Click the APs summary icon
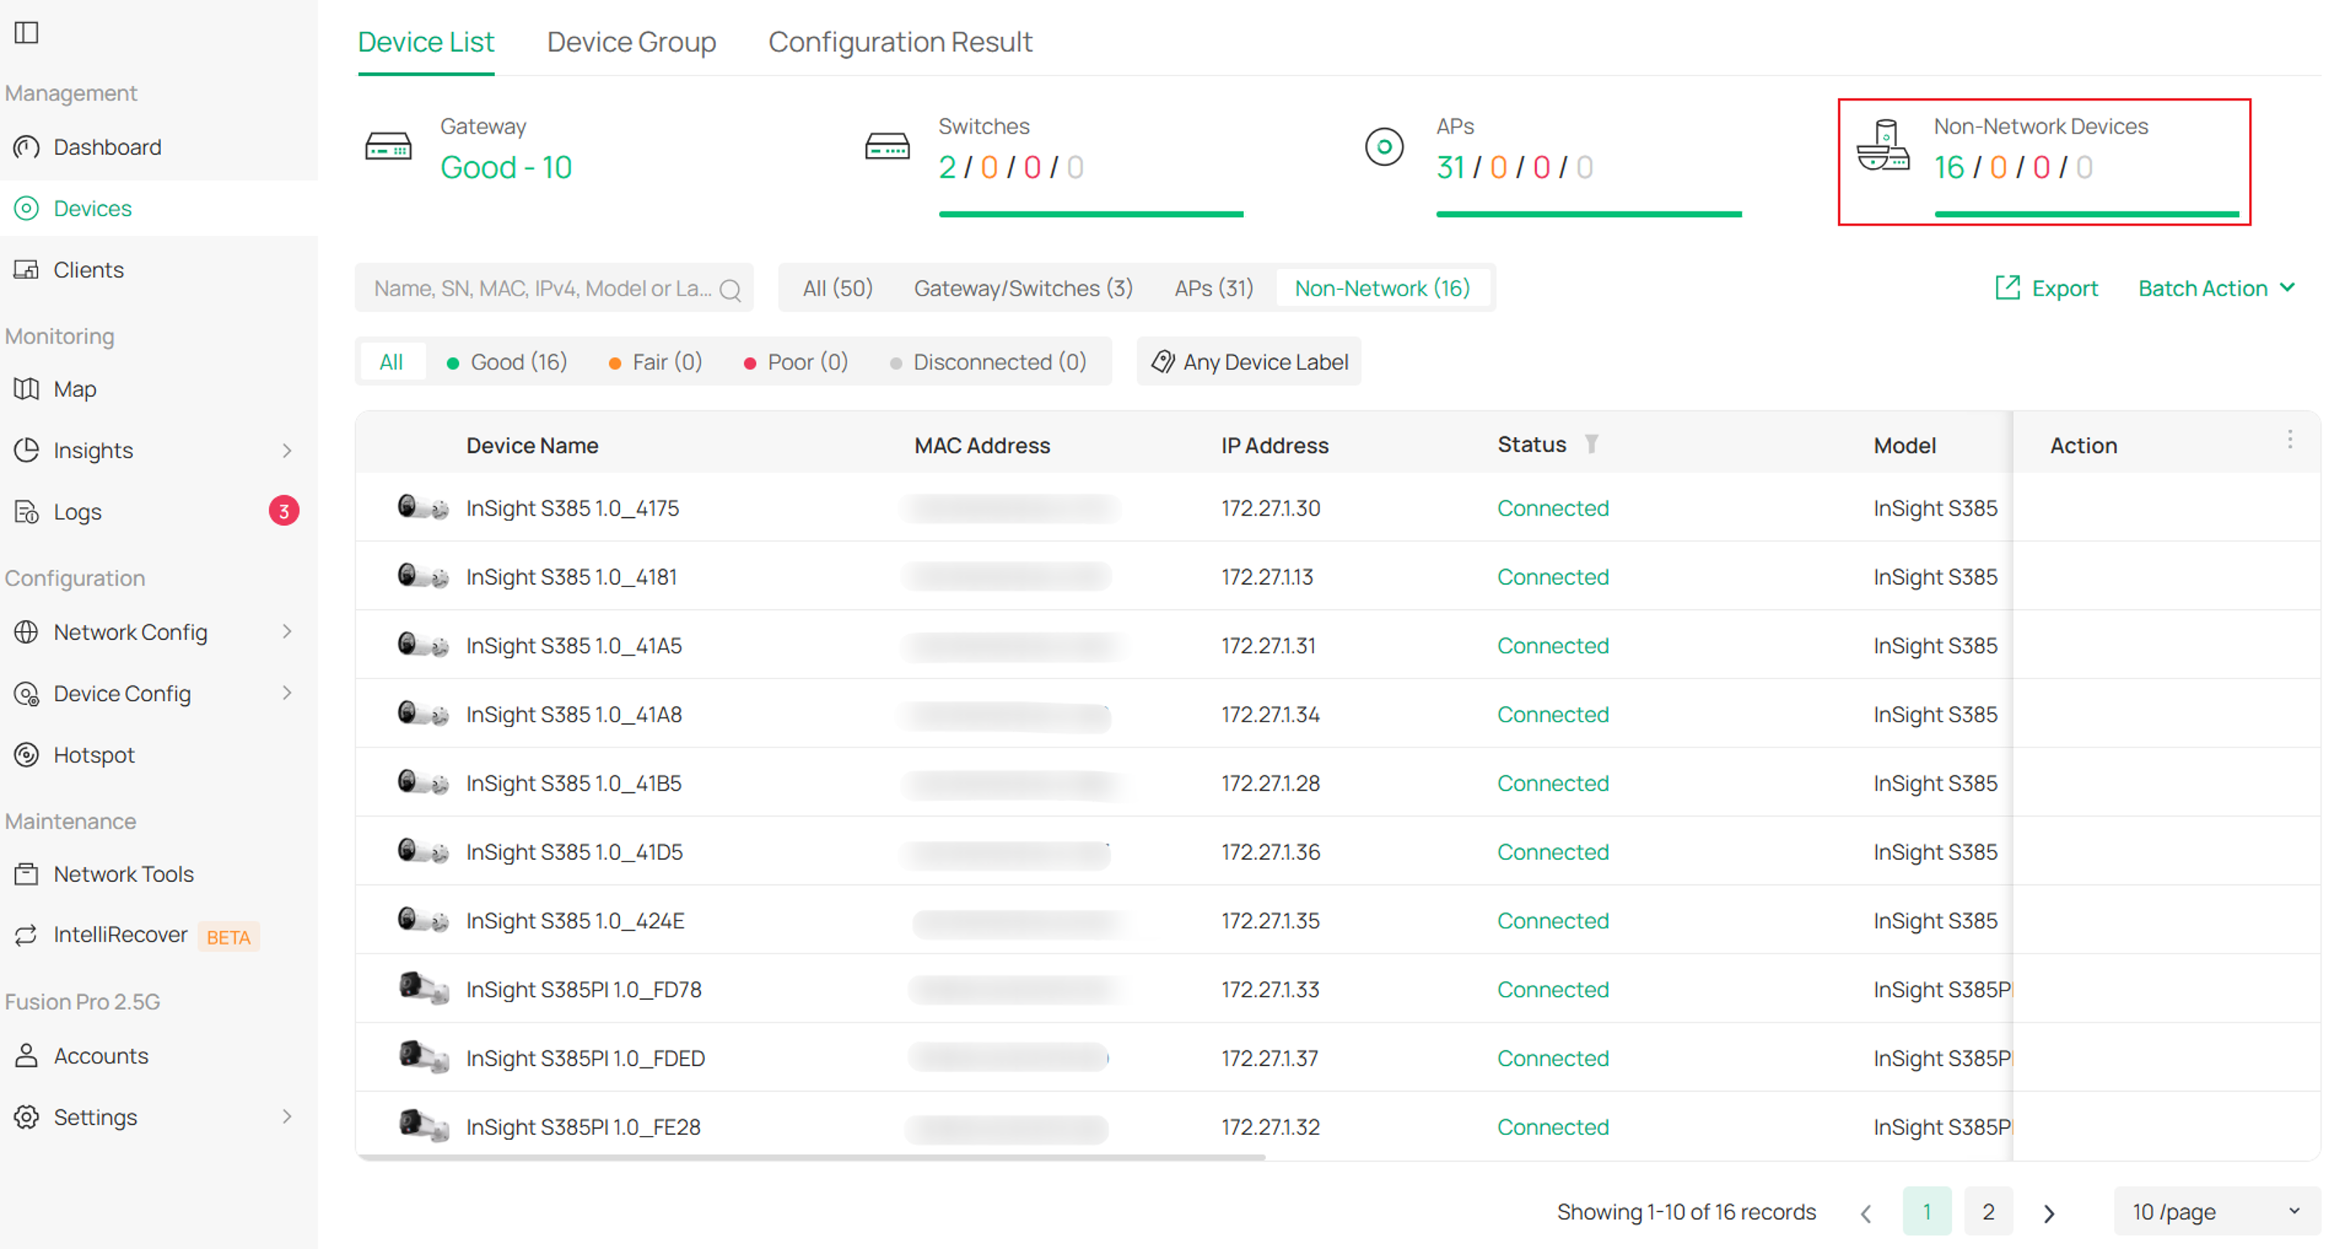Image resolution: width=2345 pixels, height=1249 pixels. click(1385, 146)
